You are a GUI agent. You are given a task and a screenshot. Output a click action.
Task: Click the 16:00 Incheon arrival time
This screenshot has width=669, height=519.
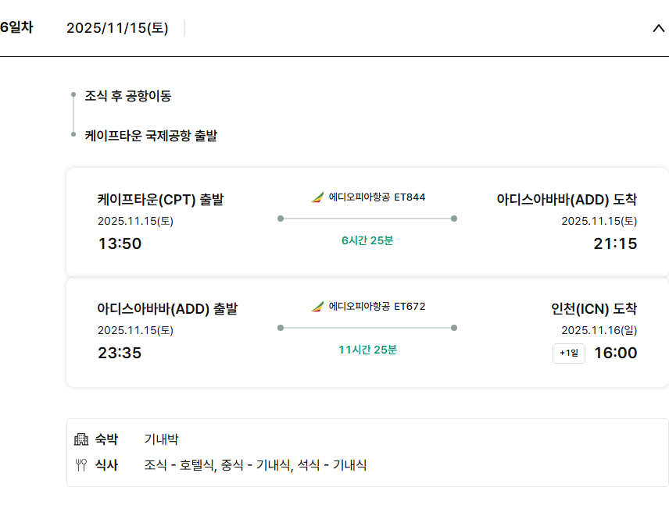616,353
